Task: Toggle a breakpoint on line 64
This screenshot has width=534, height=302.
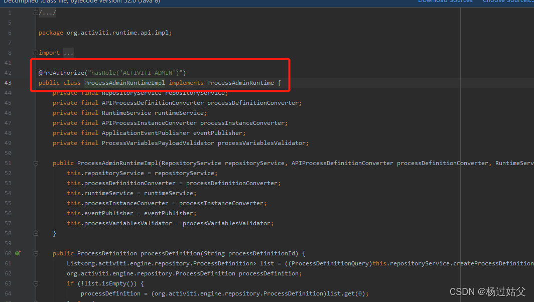Action: point(24,293)
